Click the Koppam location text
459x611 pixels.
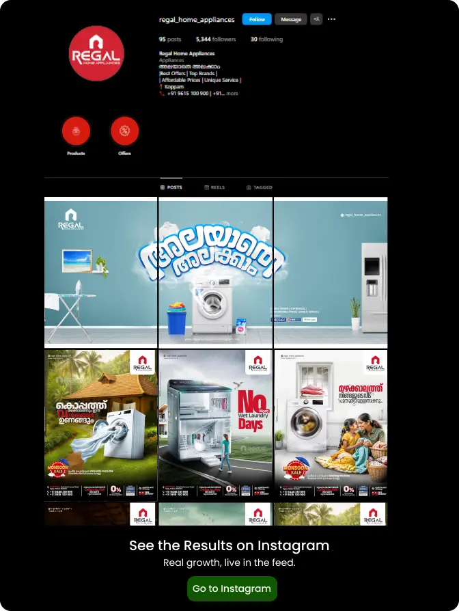pos(173,87)
